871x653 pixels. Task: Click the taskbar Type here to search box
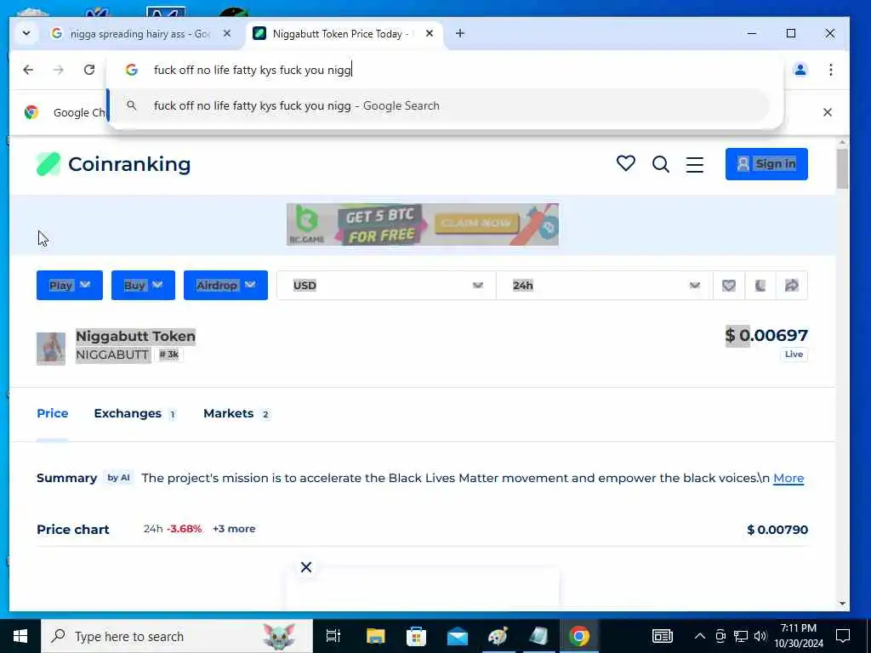pyautogui.click(x=177, y=636)
